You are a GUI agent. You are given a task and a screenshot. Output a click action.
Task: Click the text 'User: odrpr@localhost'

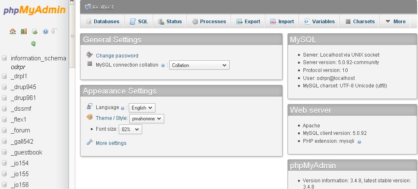pos(329,78)
